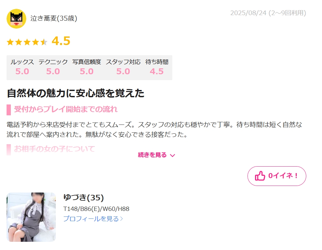Click the overall 4.5 rating number
This screenshot has height=250, width=322.
pos(61,41)
